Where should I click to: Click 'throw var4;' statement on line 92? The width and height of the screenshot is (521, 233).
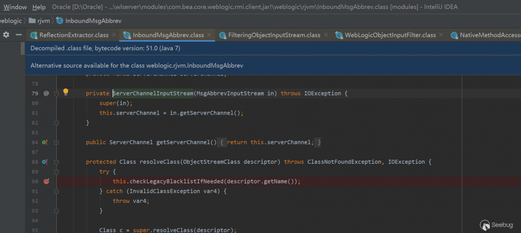pos(130,201)
